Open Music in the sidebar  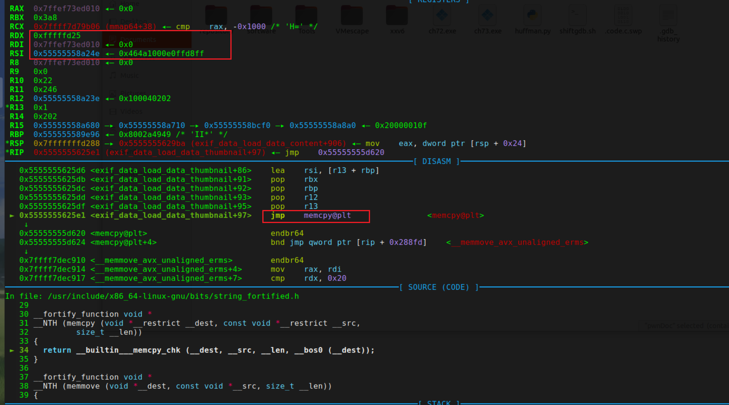(129, 75)
